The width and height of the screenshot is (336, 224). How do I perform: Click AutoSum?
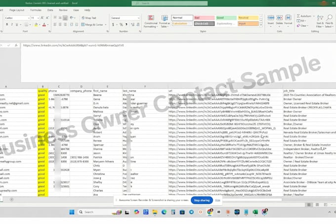[304, 16]
